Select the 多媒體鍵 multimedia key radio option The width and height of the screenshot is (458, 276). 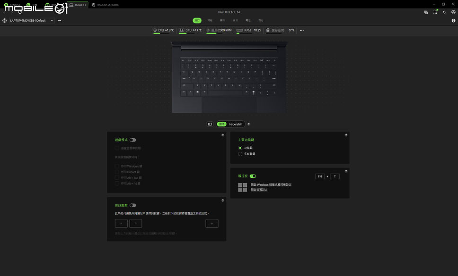240,154
